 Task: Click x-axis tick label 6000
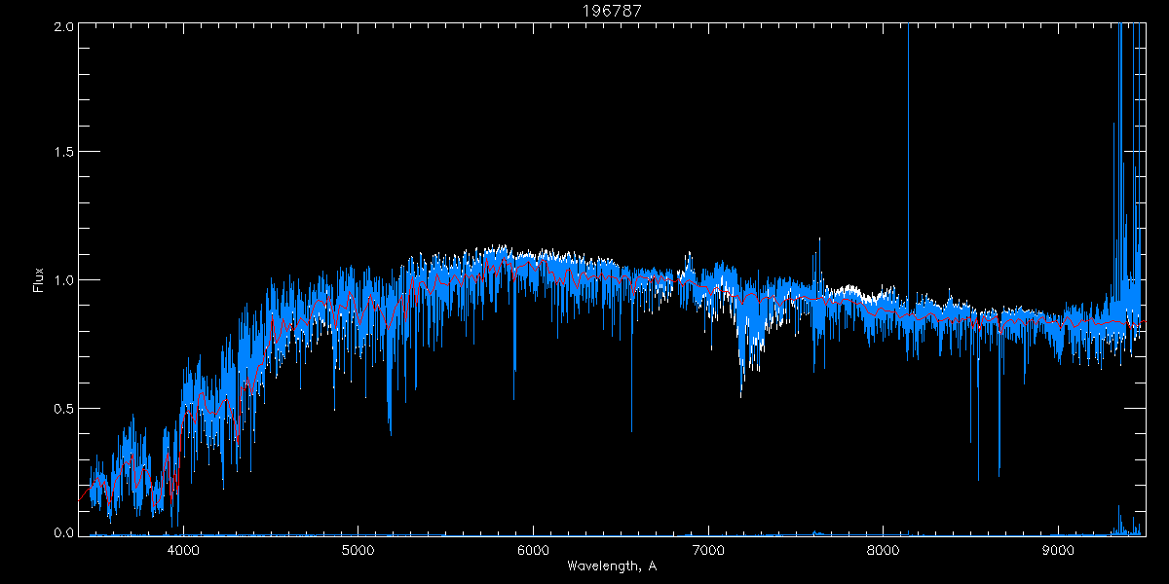533,549
